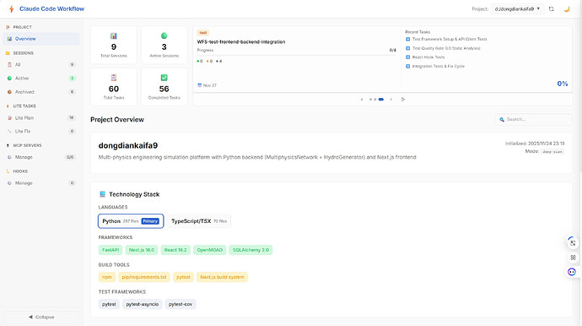This screenshot has width=582, height=326.
Task: Click the translate floating icon on right edge
Action: [572, 242]
